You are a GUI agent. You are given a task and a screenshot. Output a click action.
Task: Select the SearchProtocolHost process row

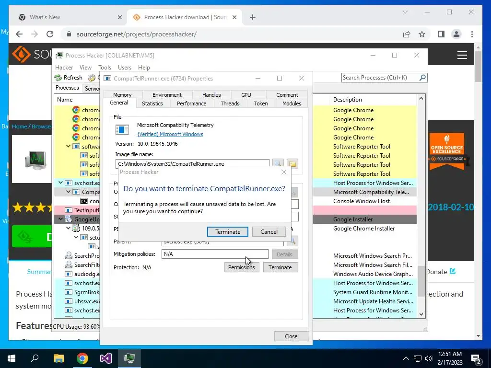[x=86, y=256]
